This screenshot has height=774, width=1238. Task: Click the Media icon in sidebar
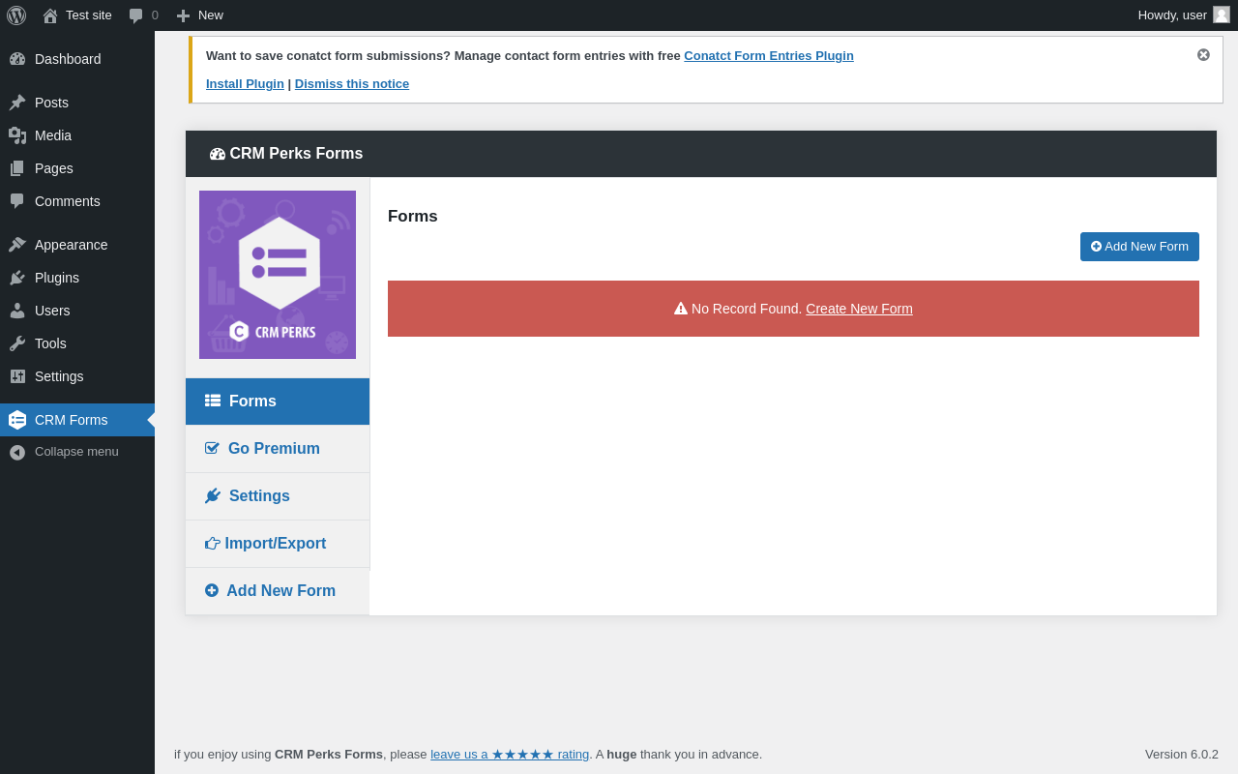pos(17,135)
